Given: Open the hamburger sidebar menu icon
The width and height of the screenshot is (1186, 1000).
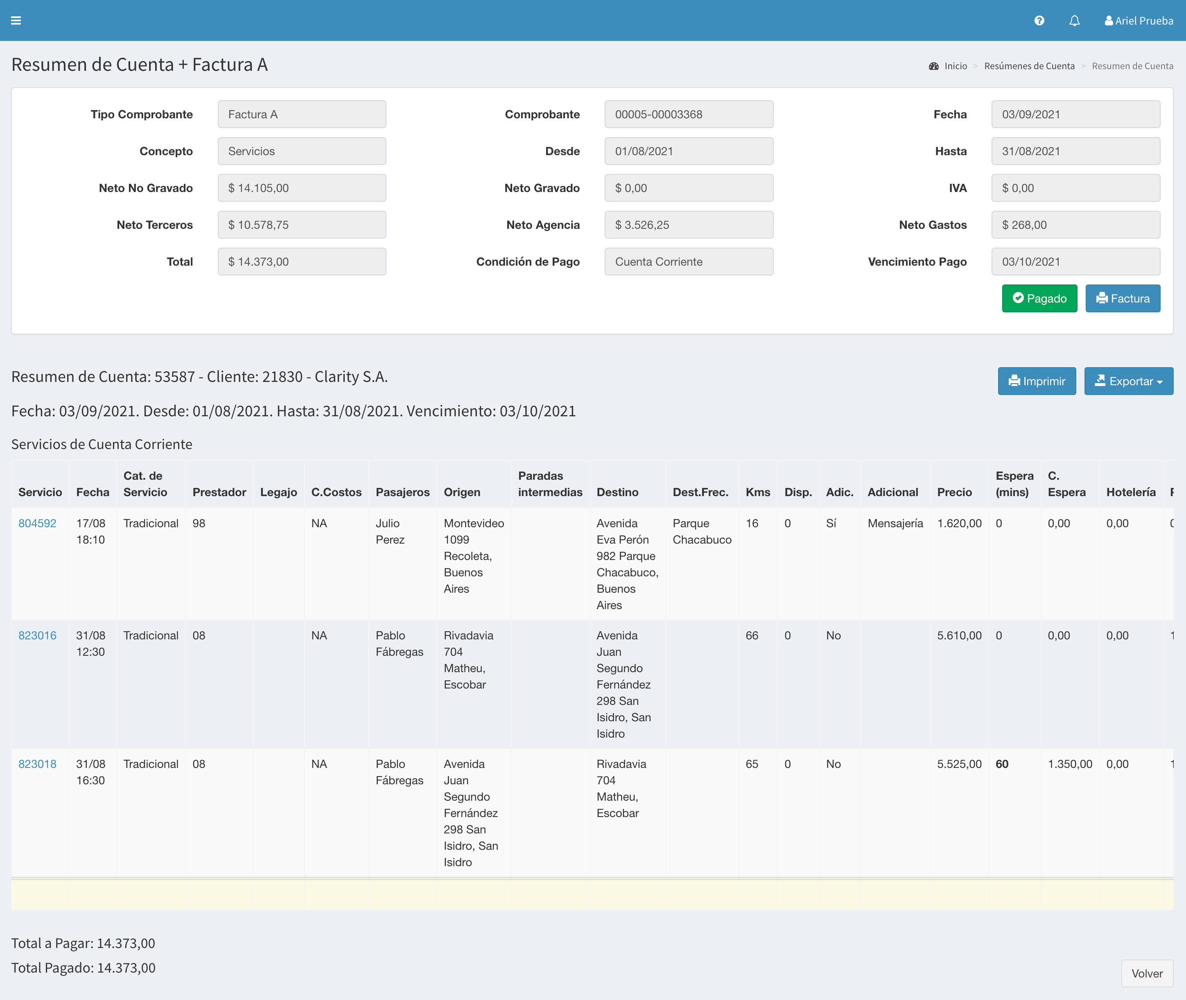Looking at the screenshot, I should pyautogui.click(x=16, y=20).
